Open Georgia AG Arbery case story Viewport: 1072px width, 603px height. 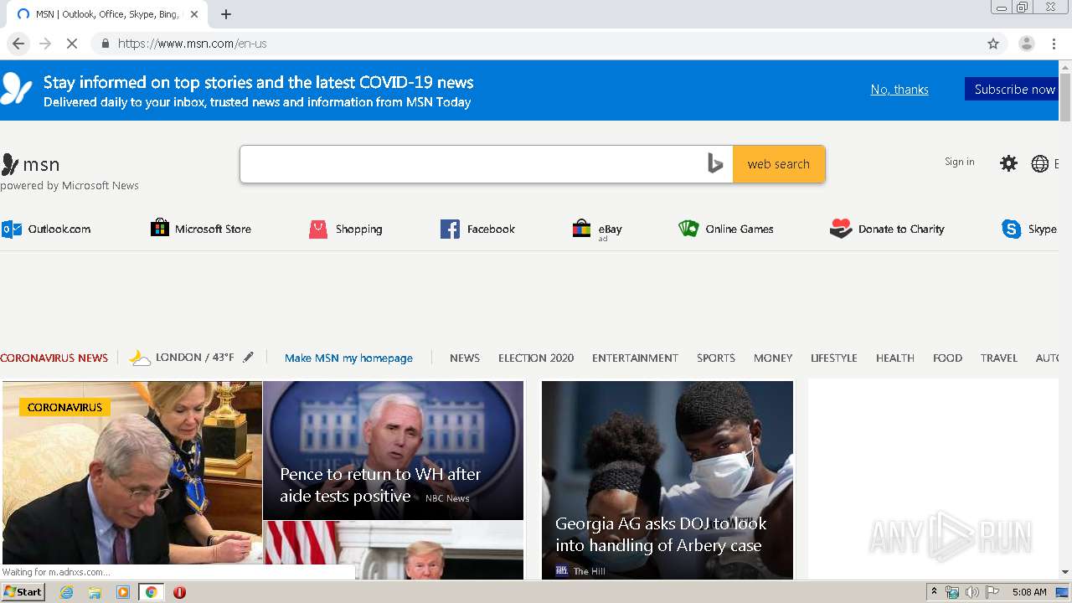[667, 480]
